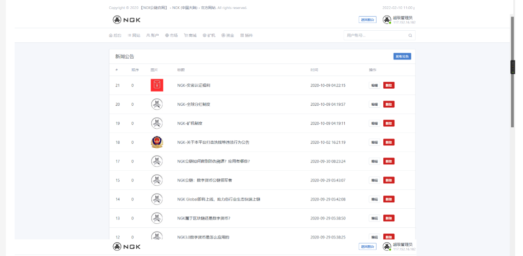
Task: Click the logo image of NGK Global即将上线 row
Action: 157,199
